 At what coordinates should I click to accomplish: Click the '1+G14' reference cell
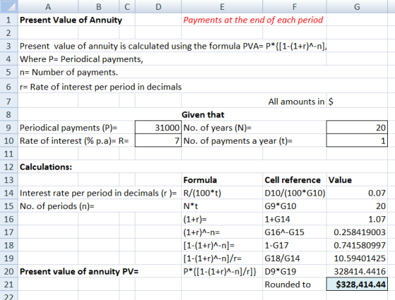coord(277,219)
